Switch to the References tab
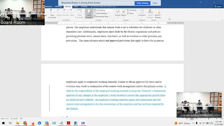The height and width of the screenshot is (126, 224). 48,7
